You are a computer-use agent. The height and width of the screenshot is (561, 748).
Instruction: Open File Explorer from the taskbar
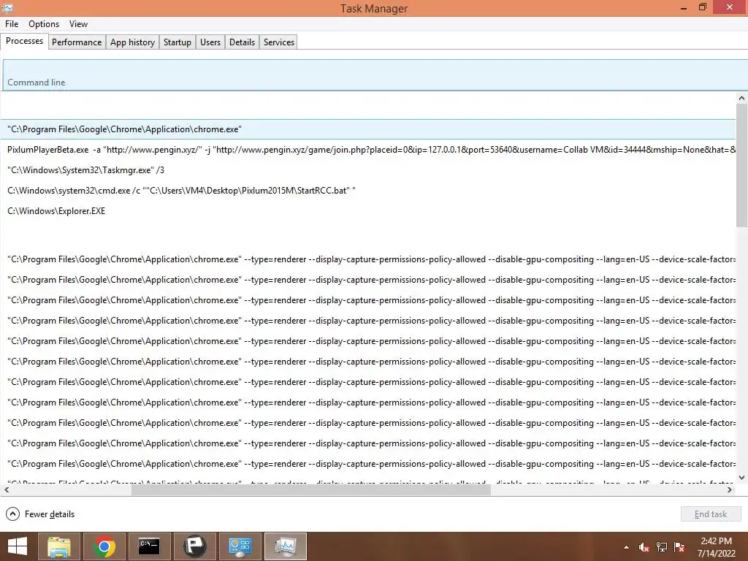58,546
